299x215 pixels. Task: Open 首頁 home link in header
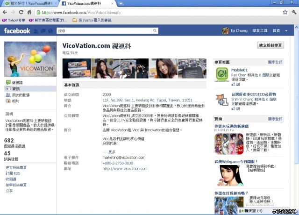[x=276, y=31]
